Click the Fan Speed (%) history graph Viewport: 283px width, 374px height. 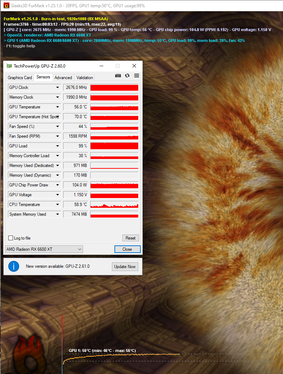(114, 127)
